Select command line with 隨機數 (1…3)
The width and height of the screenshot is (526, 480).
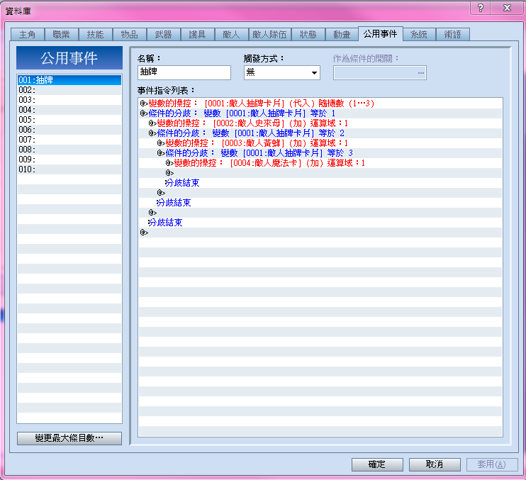320,104
